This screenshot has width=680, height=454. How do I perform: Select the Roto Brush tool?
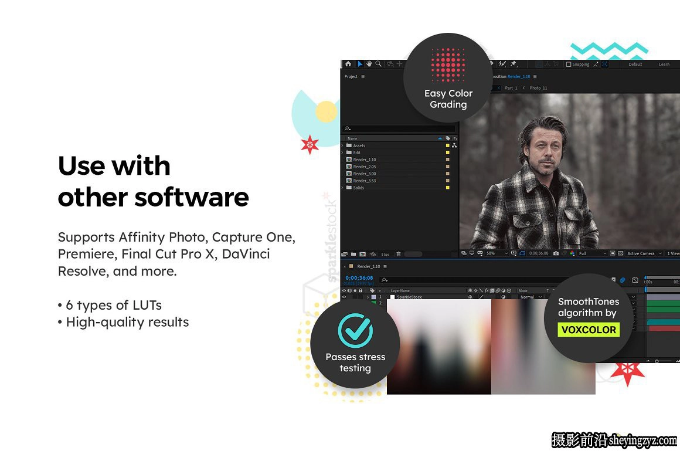tap(502, 64)
